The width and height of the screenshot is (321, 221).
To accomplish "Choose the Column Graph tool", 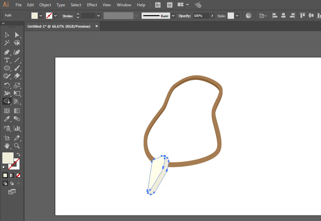I will (x=17, y=128).
